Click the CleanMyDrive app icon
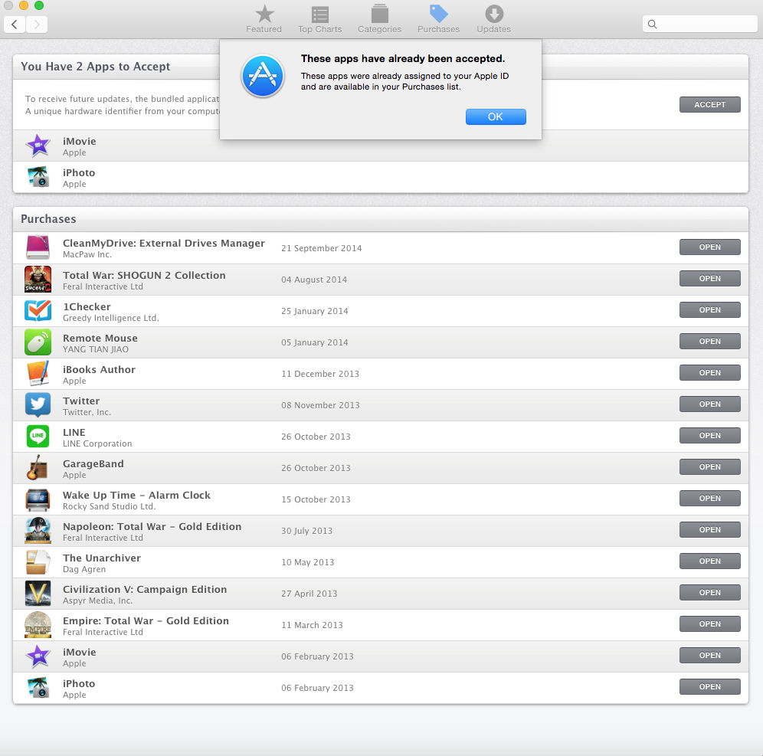763x756 pixels. tap(38, 247)
